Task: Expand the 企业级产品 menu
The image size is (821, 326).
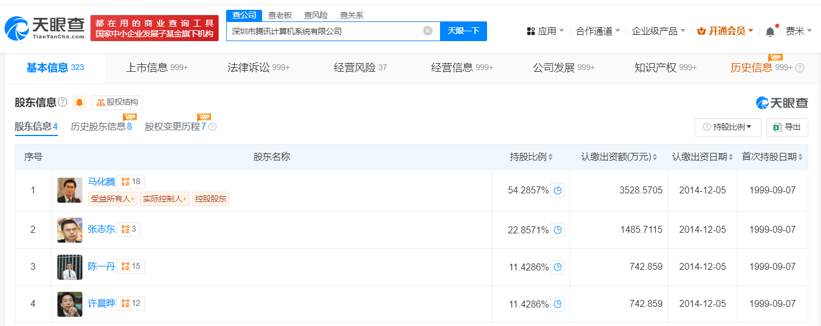Action: (x=658, y=31)
